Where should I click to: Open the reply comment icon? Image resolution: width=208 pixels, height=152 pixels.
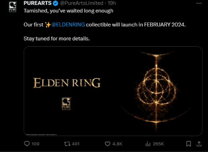[x=27, y=144]
